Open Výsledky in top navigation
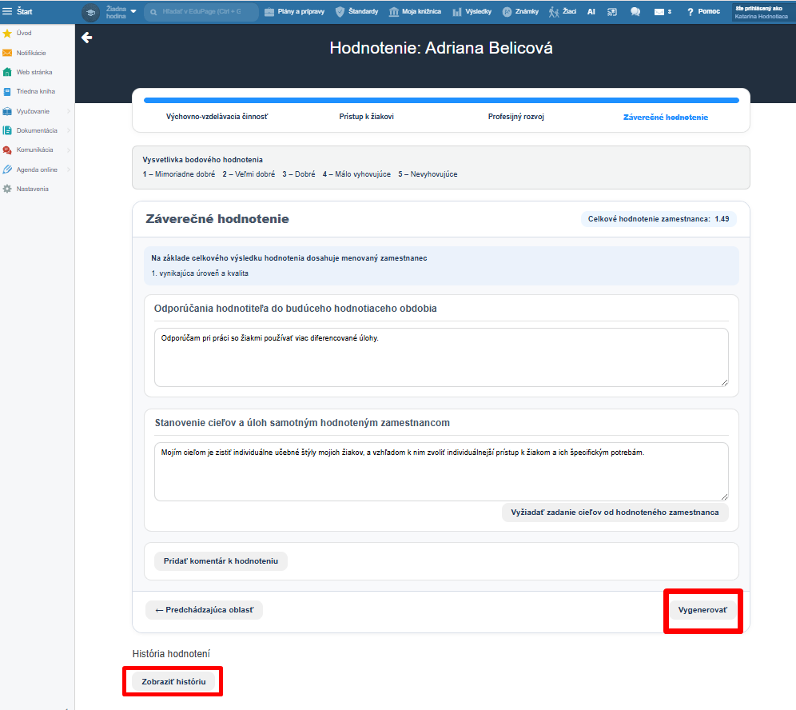The image size is (796, 710). coord(472,12)
